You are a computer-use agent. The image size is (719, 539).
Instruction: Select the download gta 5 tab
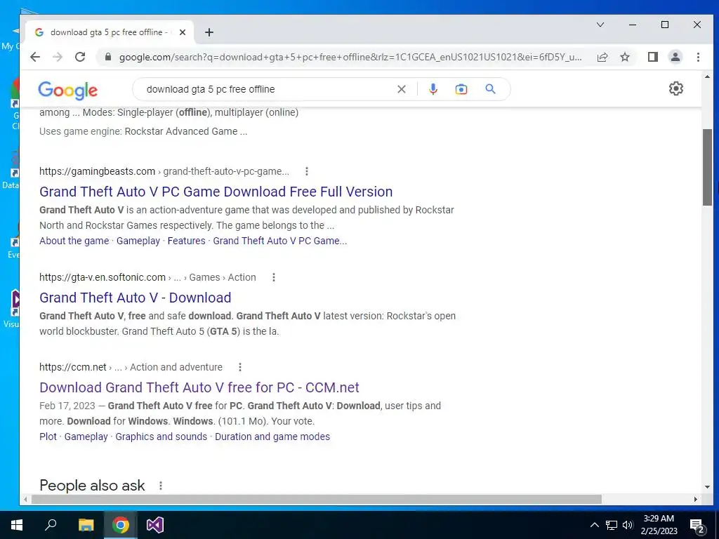click(x=109, y=32)
